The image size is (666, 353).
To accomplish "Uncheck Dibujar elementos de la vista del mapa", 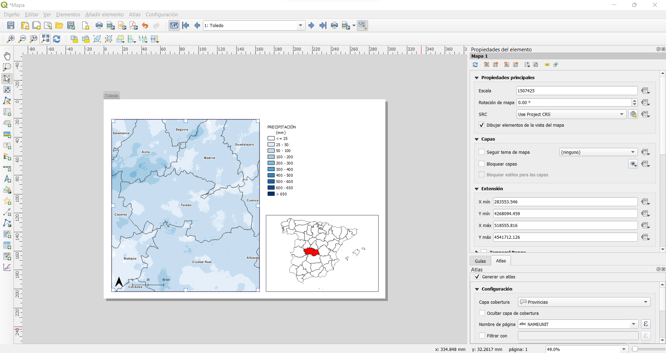I will (x=481, y=125).
